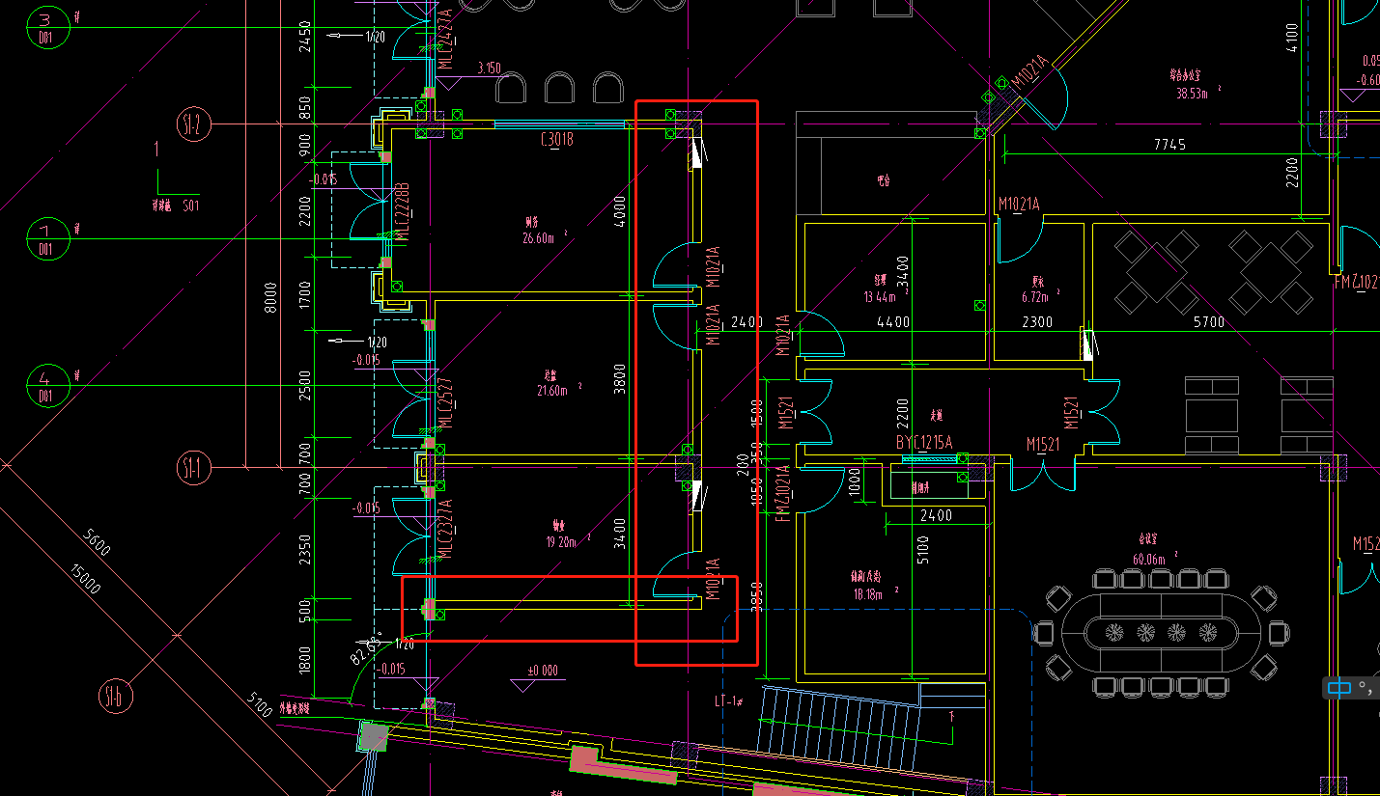Select the SI-2 axis bubble
Image resolution: width=1380 pixels, height=796 pixels.
194,124
